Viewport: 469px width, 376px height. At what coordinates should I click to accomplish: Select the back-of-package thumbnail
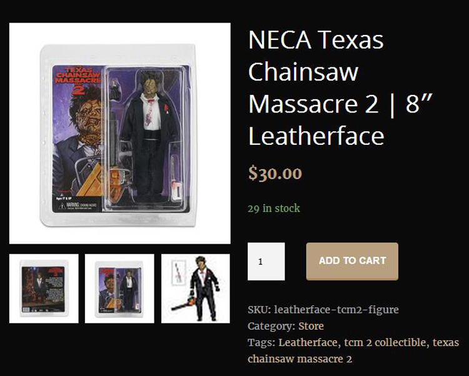pos(44,289)
